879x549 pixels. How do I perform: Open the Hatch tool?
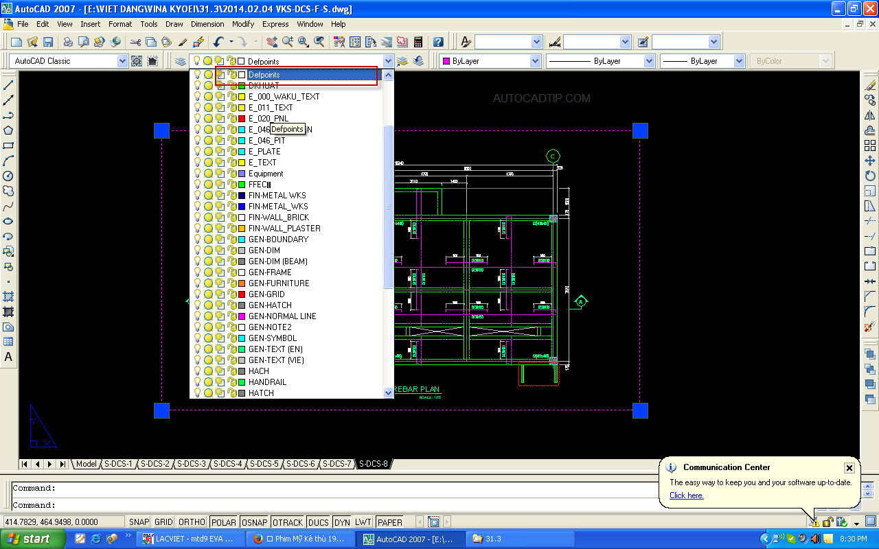[8, 297]
